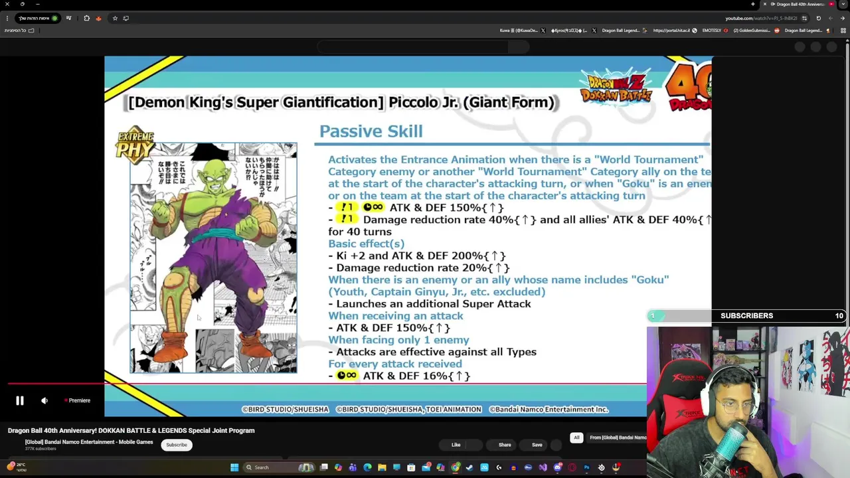850x478 pixels.
Task: Mute the video volume
Action: pyautogui.click(x=44, y=400)
